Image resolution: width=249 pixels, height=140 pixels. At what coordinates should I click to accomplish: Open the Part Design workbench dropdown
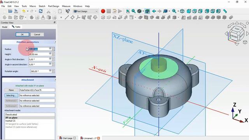click(86, 11)
